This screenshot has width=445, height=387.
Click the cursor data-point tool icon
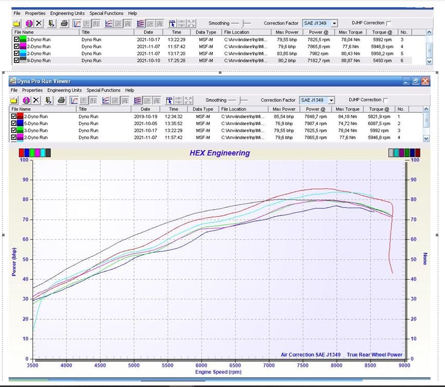(170, 100)
